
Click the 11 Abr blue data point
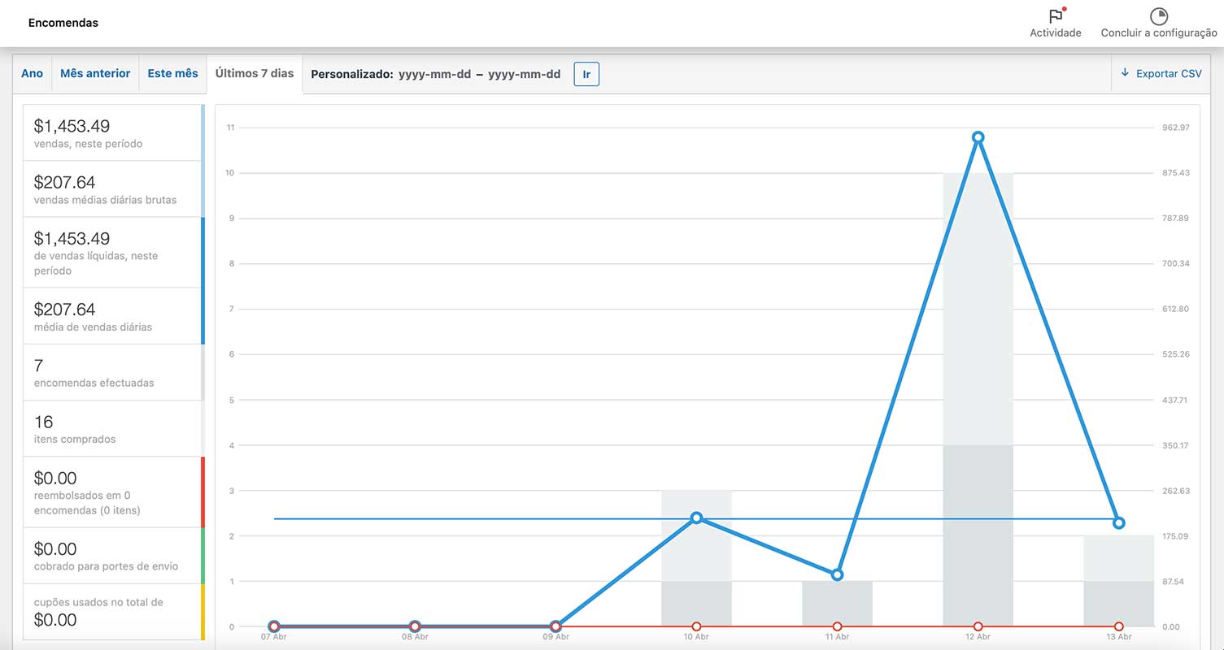coord(837,574)
